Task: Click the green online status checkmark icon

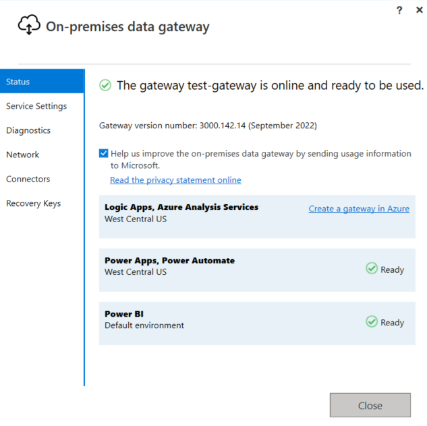Action: (105, 85)
